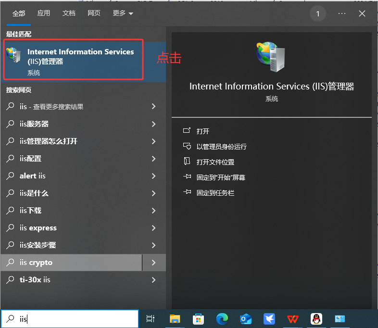Open the IIS Manager best match result
Viewport: 378px width, 328px height.
(x=83, y=62)
